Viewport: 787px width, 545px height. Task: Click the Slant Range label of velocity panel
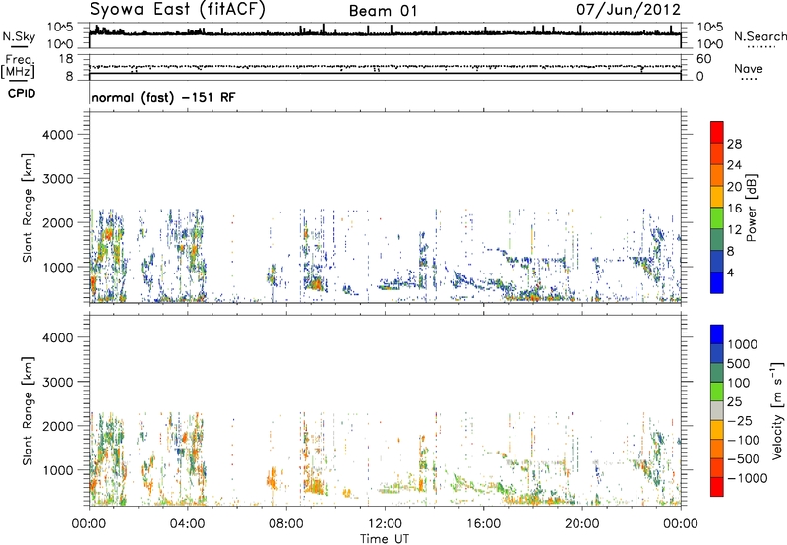[x=28, y=410]
